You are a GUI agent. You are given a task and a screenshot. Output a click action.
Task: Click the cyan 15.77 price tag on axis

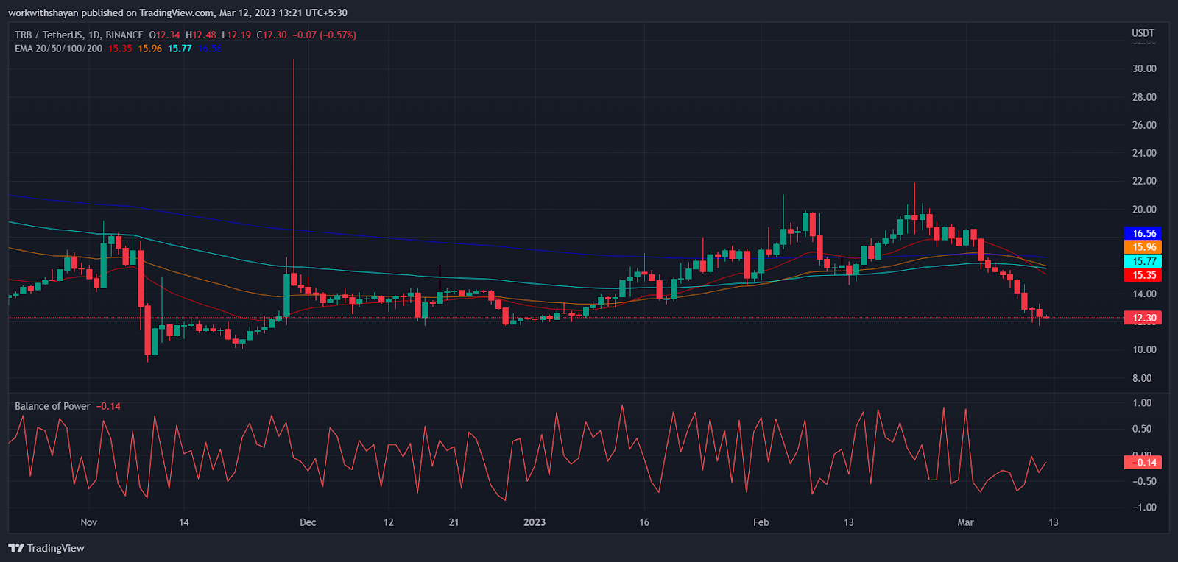click(1143, 261)
